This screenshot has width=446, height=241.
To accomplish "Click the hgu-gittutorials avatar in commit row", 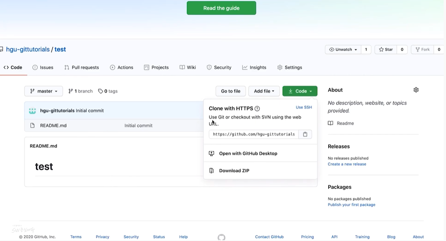I will tap(32, 111).
